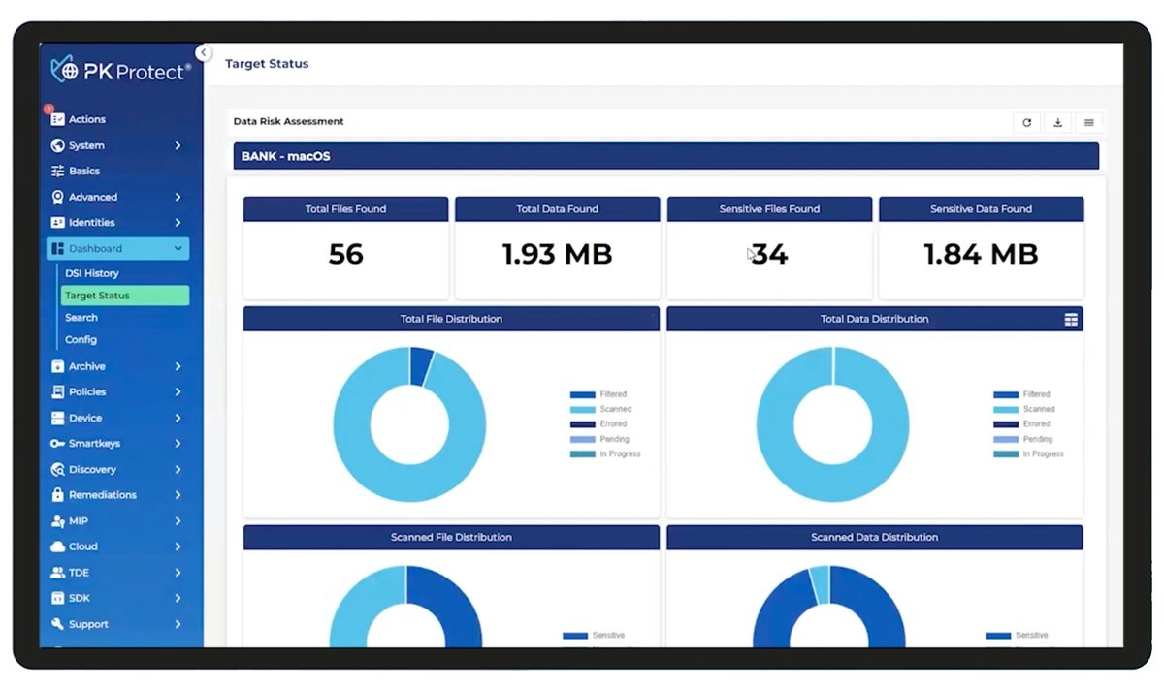This screenshot has width=1164, height=687.
Task: Open Config under Dashboard
Action: pos(81,340)
